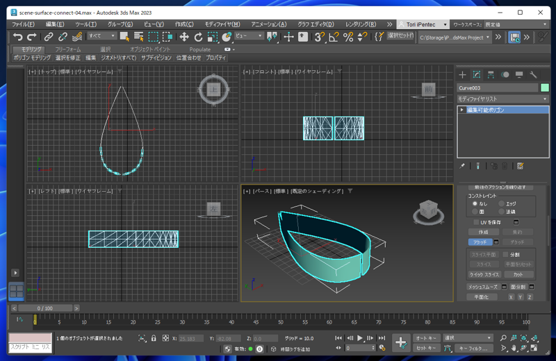
Task: Toggle the Angle Snap button
Action: click(x=334, y=37)
